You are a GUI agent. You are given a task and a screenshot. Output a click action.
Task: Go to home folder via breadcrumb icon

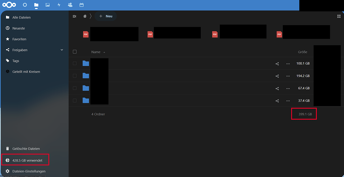(x=85, y=16)
